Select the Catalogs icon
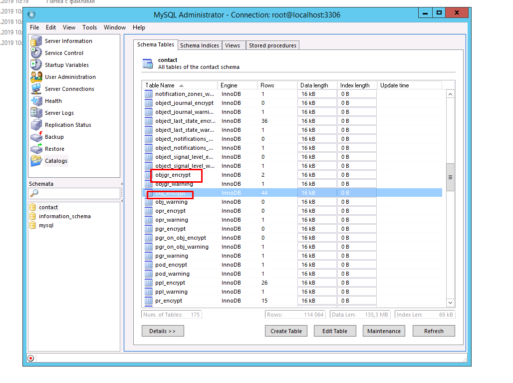This screenshot has width=513, height=383. click(x=36, y=161)
